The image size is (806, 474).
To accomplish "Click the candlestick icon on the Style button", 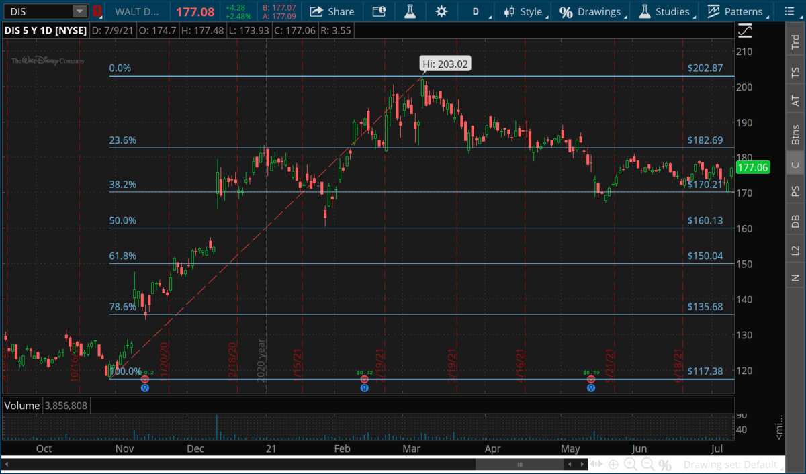I will pos(510,11).
